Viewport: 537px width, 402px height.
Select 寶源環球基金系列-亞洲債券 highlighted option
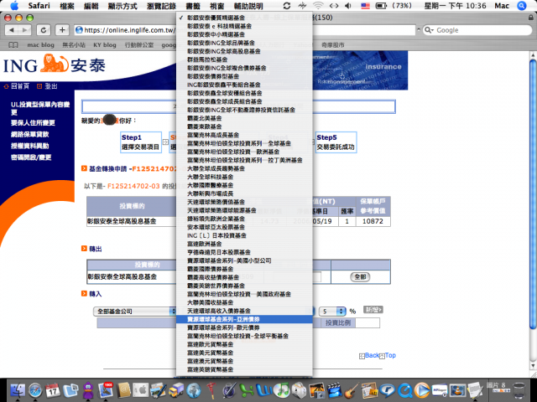tap(244, 319)
